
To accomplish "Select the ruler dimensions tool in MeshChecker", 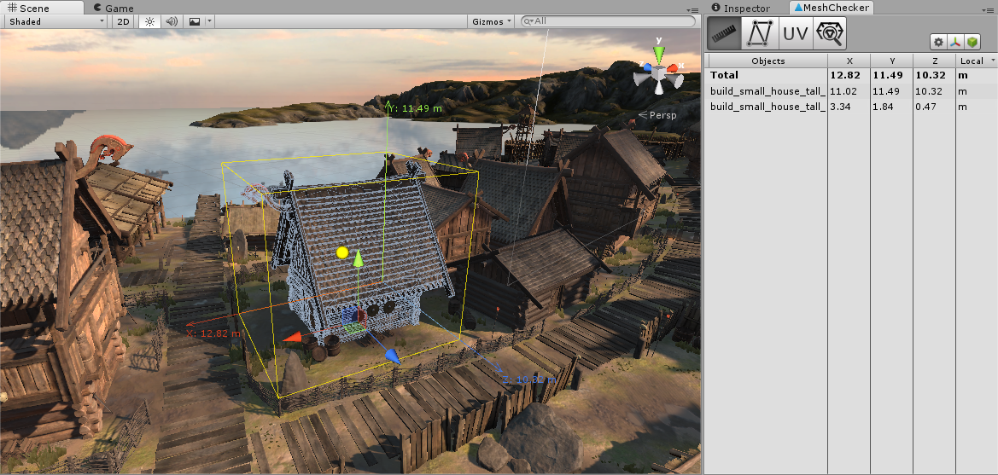I will tap(724, 33).
